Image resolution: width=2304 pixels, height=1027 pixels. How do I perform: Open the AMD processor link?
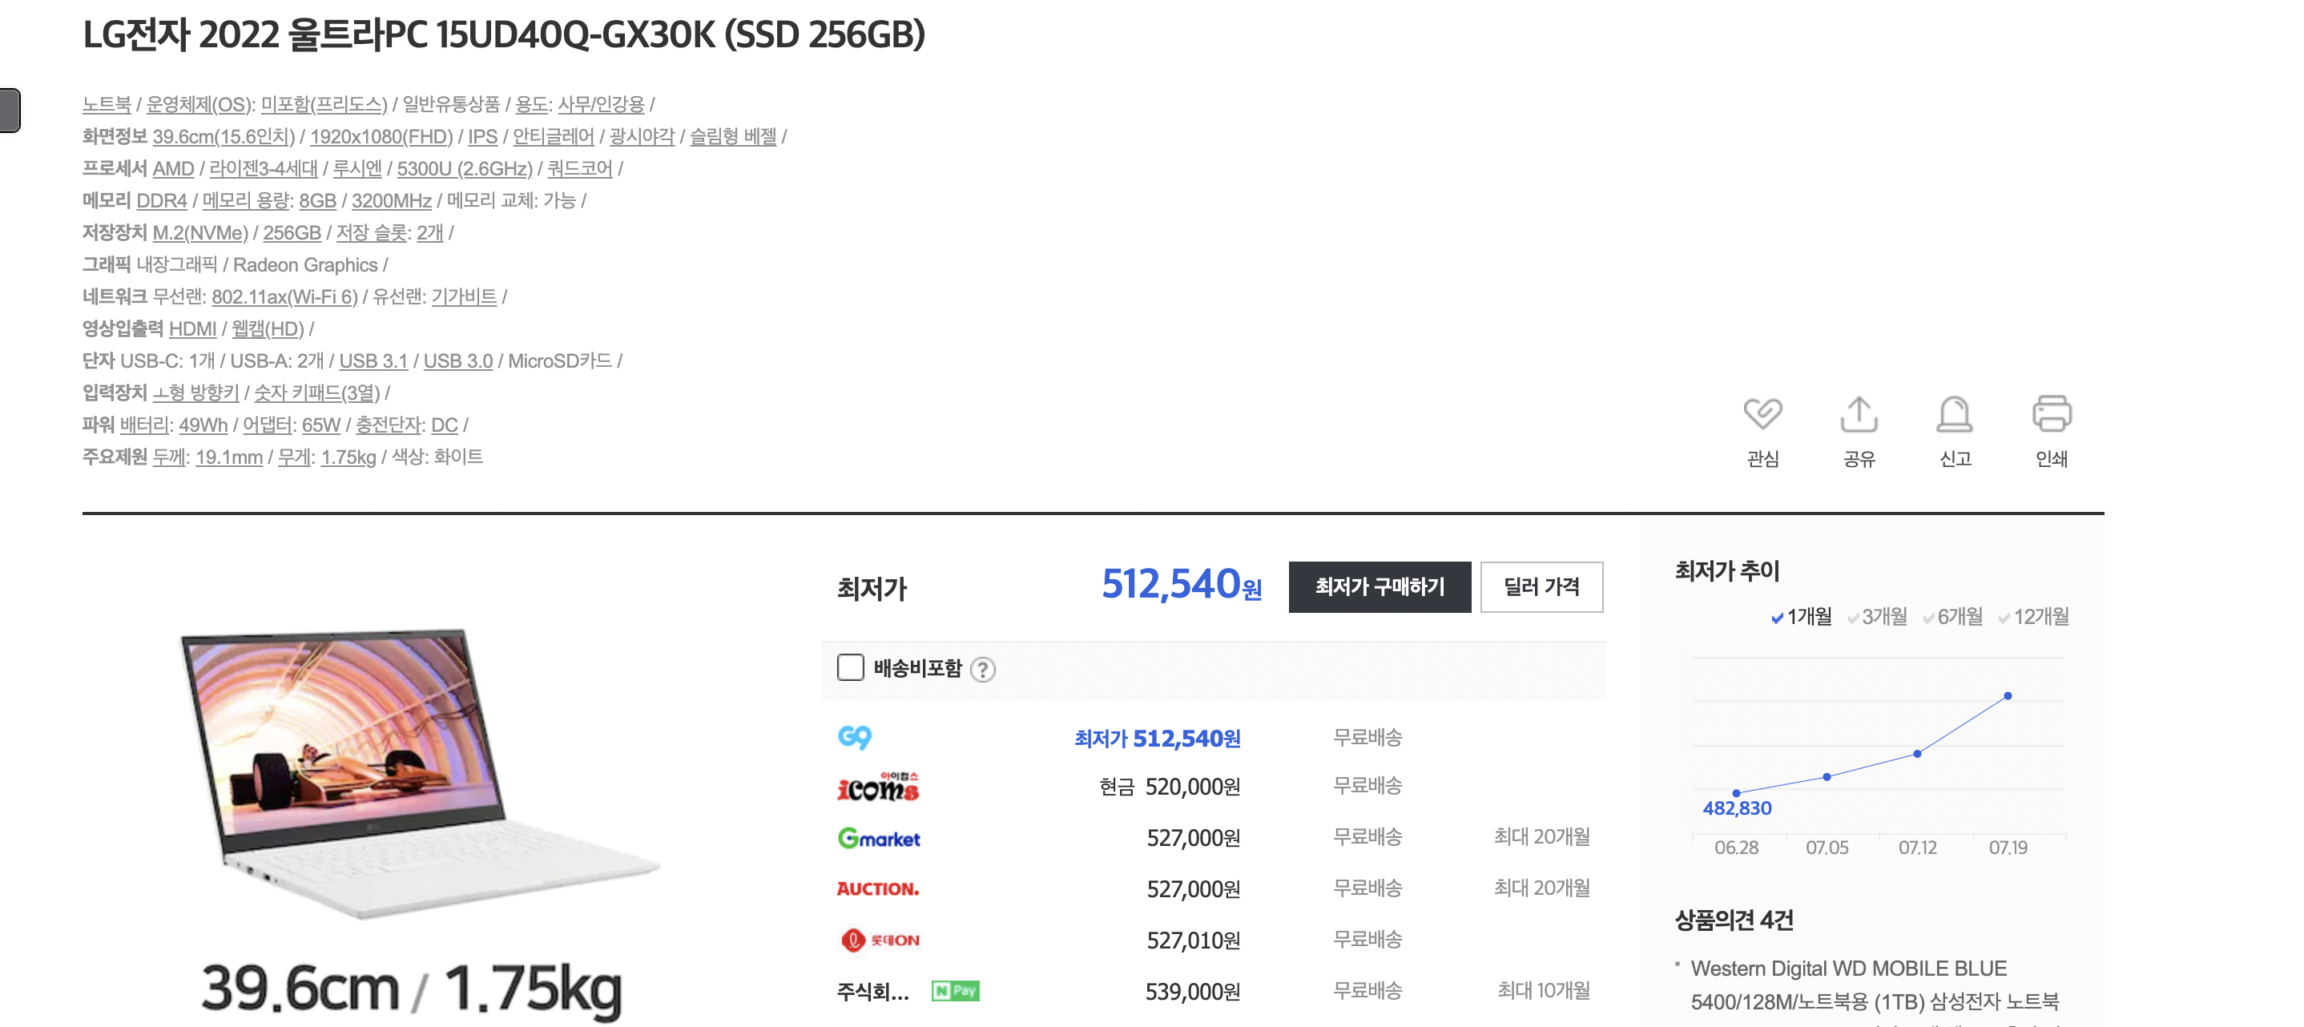[174, 168]
